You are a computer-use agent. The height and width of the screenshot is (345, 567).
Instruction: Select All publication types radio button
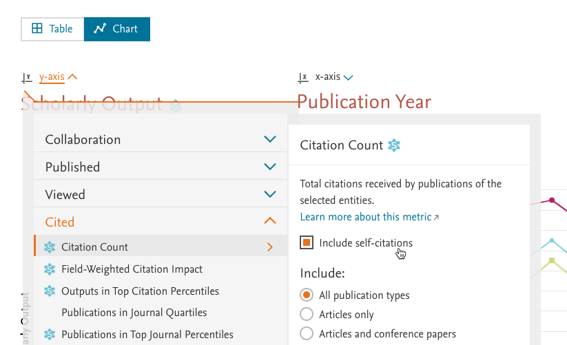click(x=307, y=295)
